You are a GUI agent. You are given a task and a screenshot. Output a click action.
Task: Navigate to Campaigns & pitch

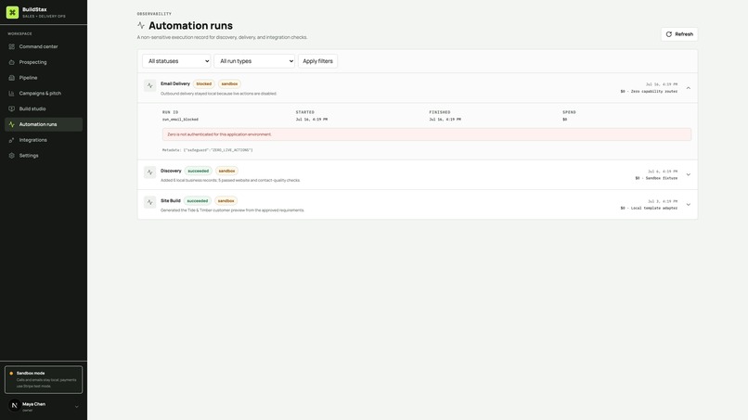click(x=44, y=94)
